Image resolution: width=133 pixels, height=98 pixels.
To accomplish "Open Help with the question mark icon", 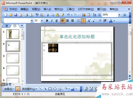I will click(x=124, y=15).
